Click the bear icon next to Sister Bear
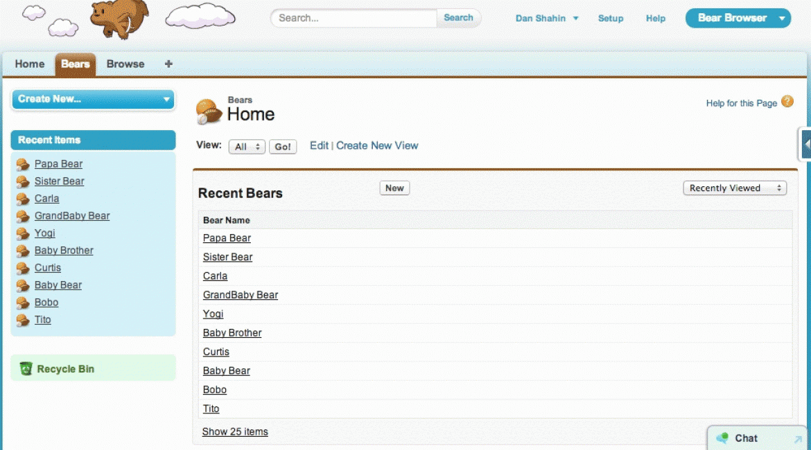Viewport: 811px width, 450px height. (x=22, y=182)
